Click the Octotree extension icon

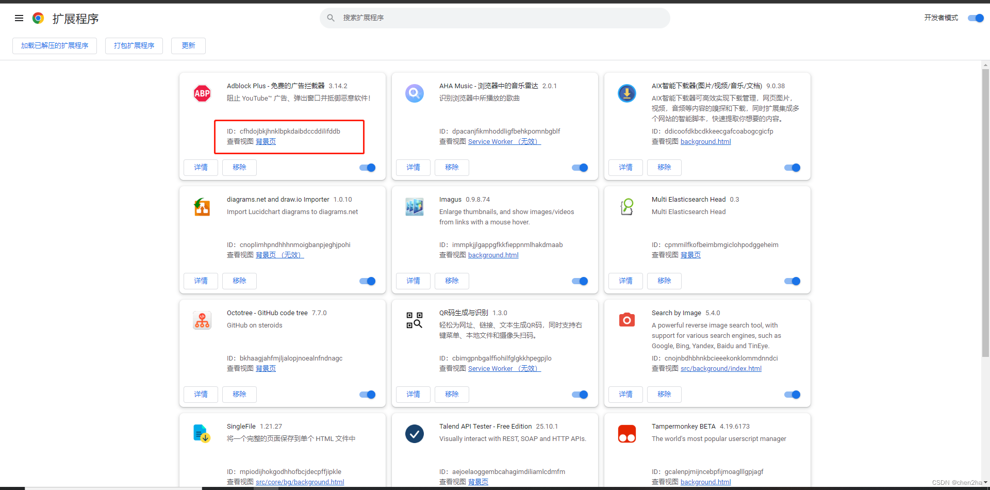[x=202, y=320]
